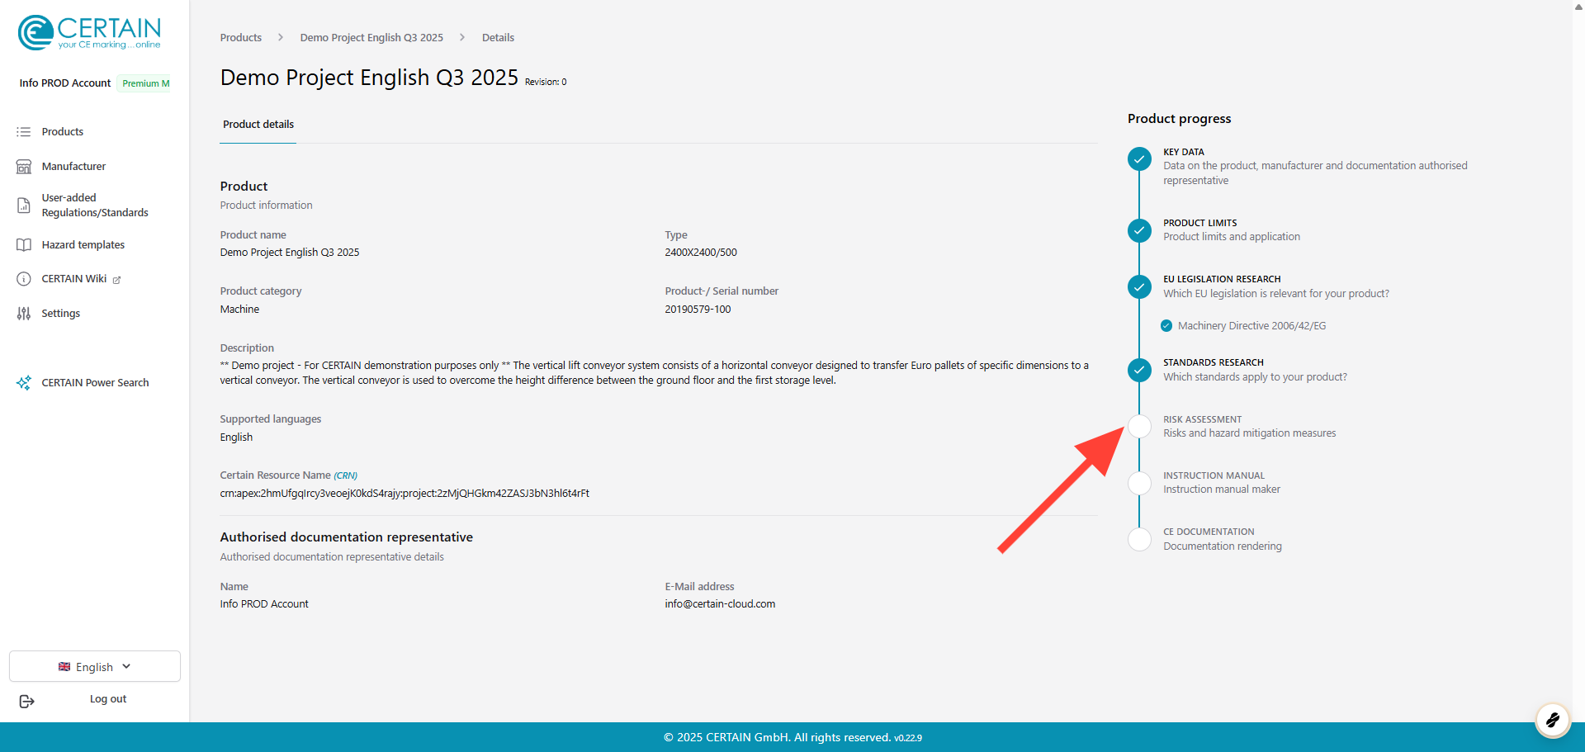Image resolution: width=1585 pixels, height=752 pixels.
Task: Click the empty INSTRUCTION MANUAL step circle
Action: point(1139,483)
